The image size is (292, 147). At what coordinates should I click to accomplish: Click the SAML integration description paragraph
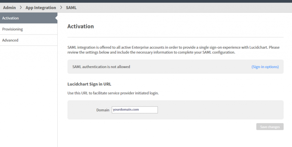(x=173, y=50)
